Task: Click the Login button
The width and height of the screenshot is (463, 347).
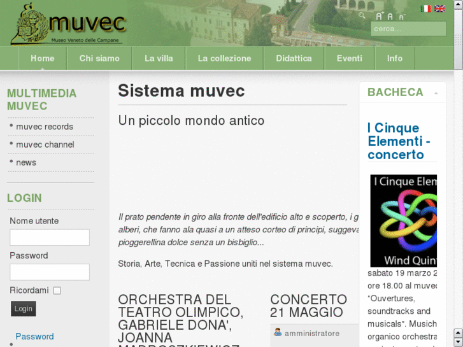Action: [x=24, y=309]
